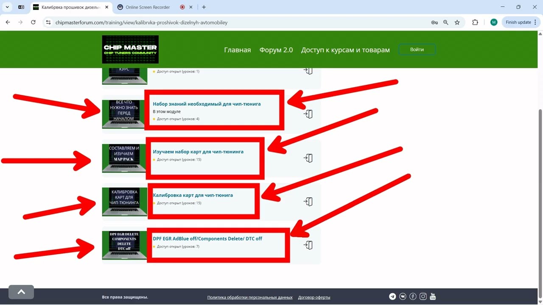The height and width of the screenshot is (305, 543).
Task: View site information icon left of URL
Action: click(48, 22)
